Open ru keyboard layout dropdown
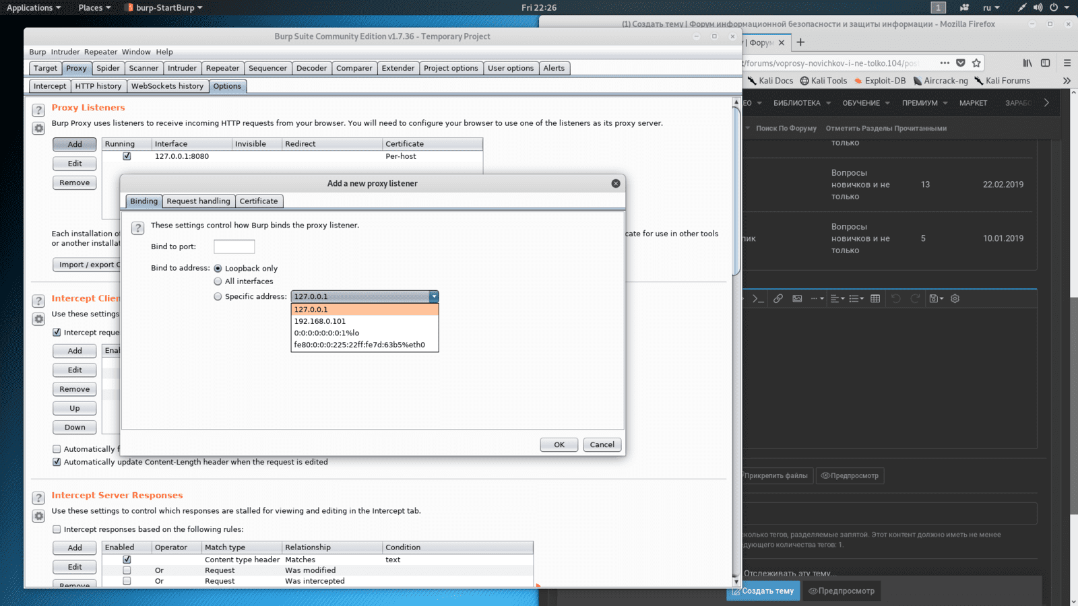 coord(991,7)
